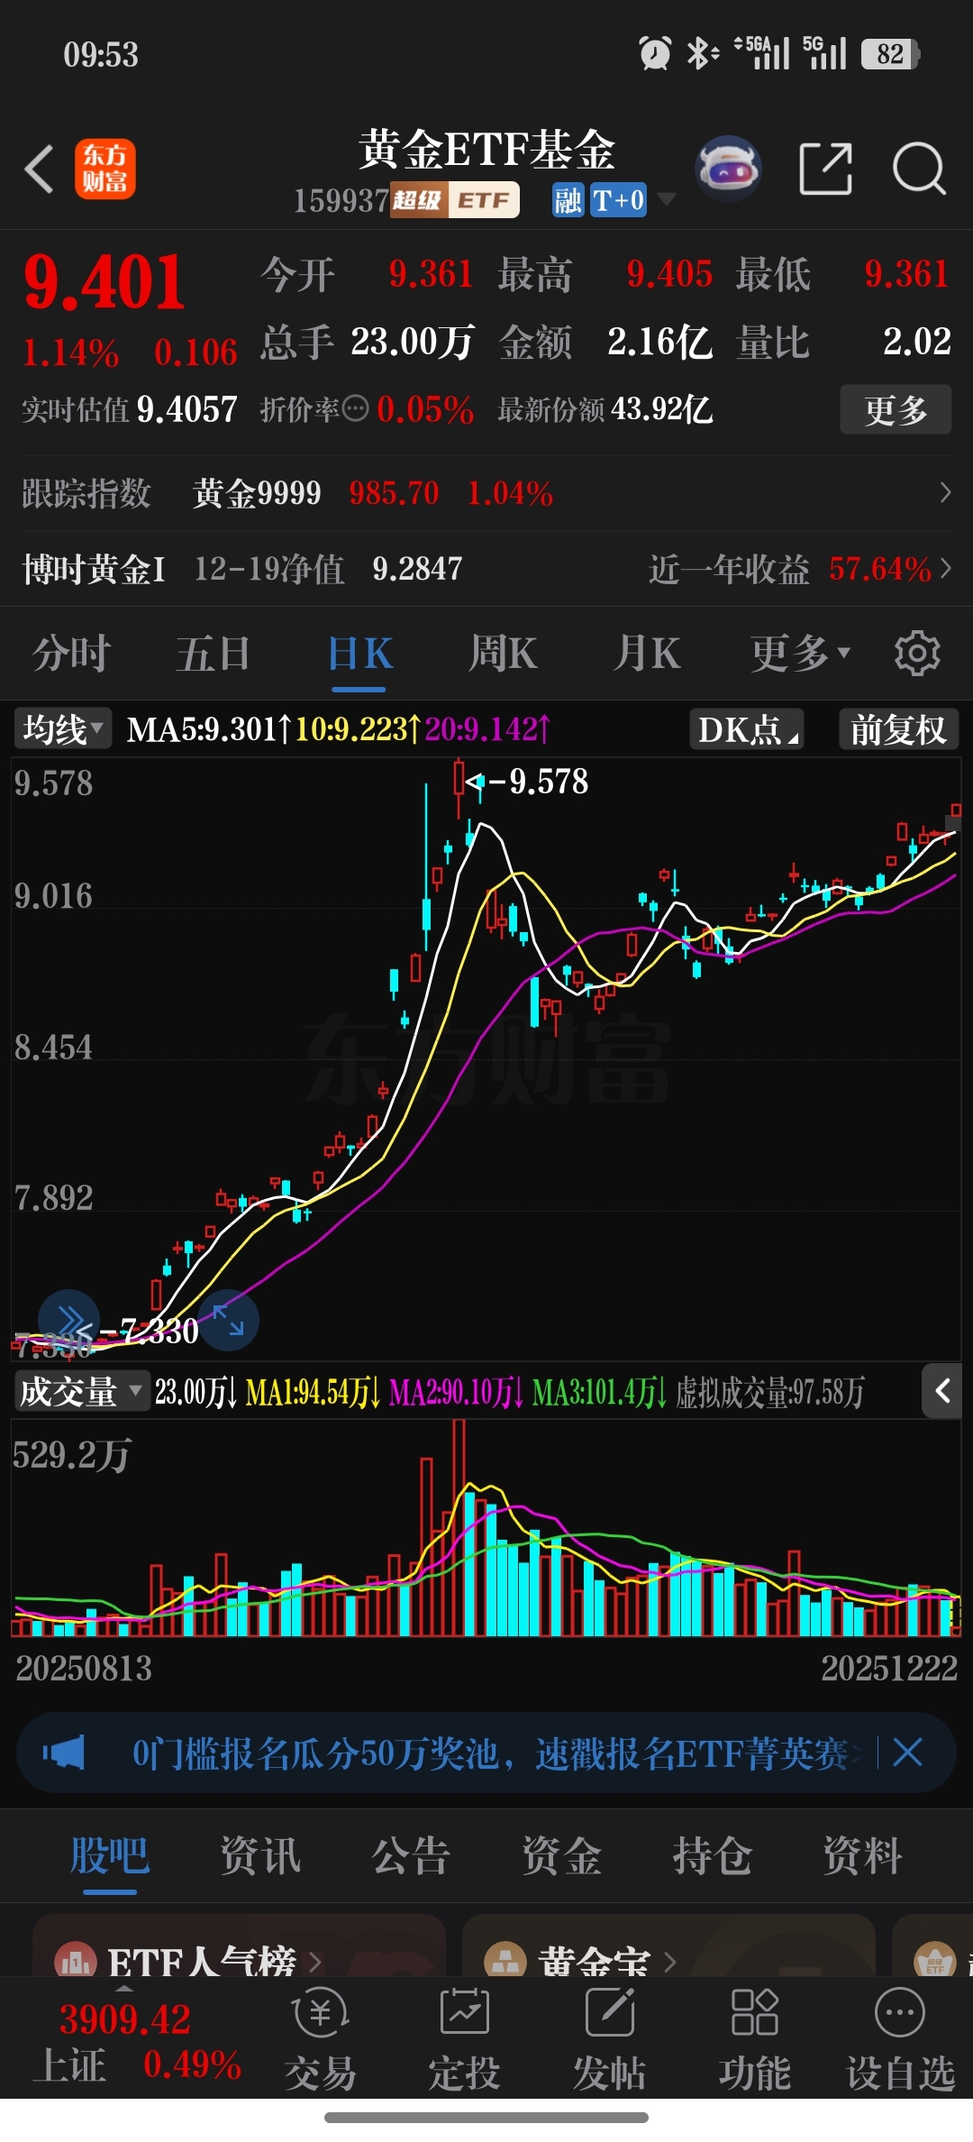Tap the 博时黄金I fund name
Image resolution: width=973 pixels, height=2142 pixels.
tap(94, 569)
